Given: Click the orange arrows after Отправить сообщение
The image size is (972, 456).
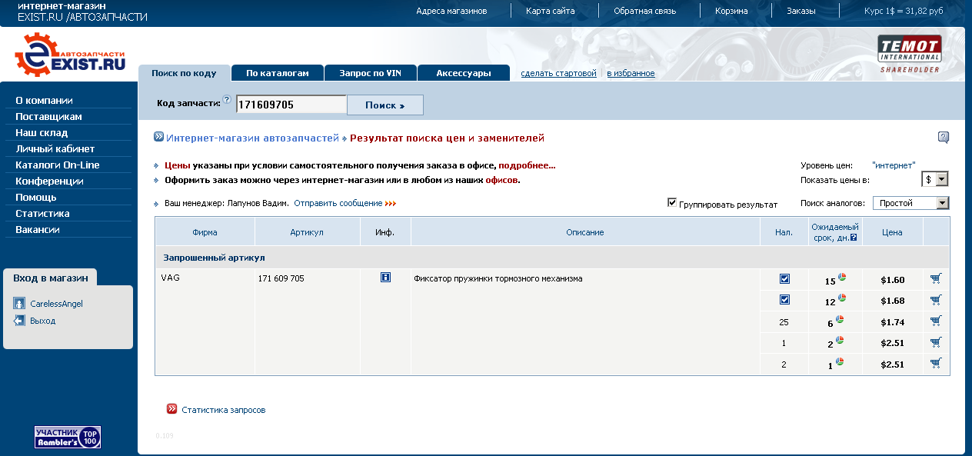Looking at the screenshot, I should click(391, 204).
